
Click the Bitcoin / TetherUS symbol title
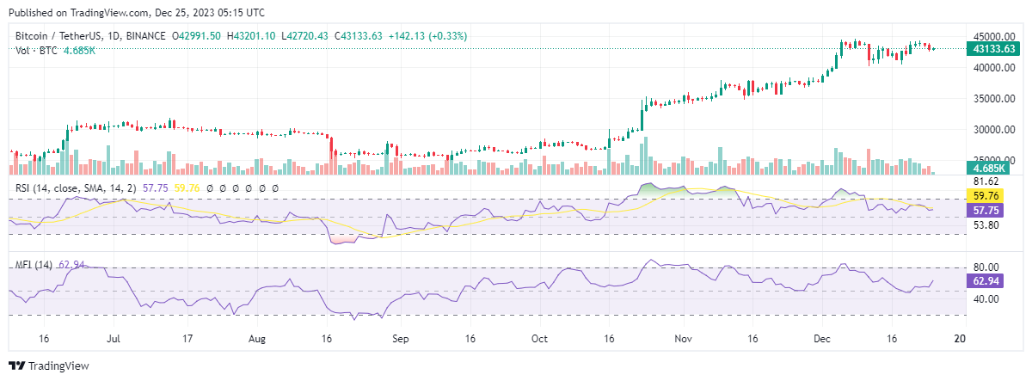click(x=58, y=36)
